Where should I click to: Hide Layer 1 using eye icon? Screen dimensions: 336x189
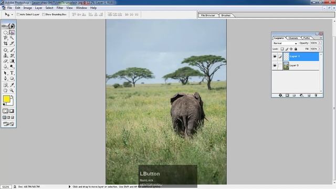(x=275, y=57)
